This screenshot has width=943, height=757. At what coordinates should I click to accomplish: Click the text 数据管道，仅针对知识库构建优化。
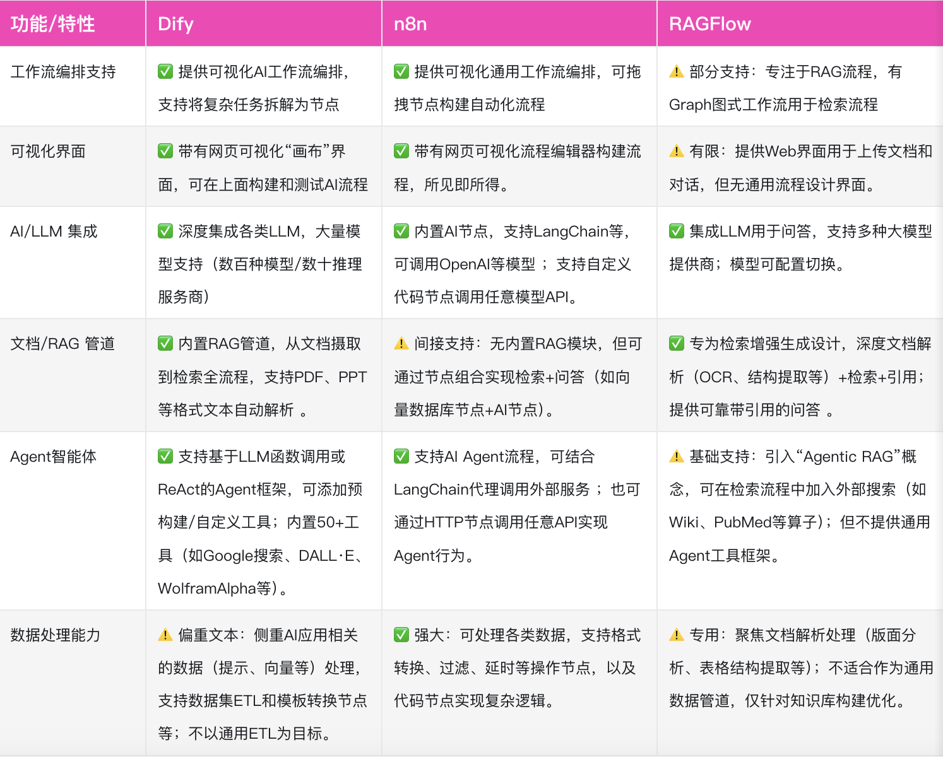point(789,701)
